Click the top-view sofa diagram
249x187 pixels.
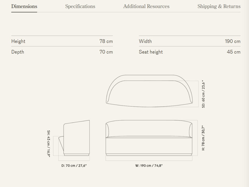tap(149, 91)
